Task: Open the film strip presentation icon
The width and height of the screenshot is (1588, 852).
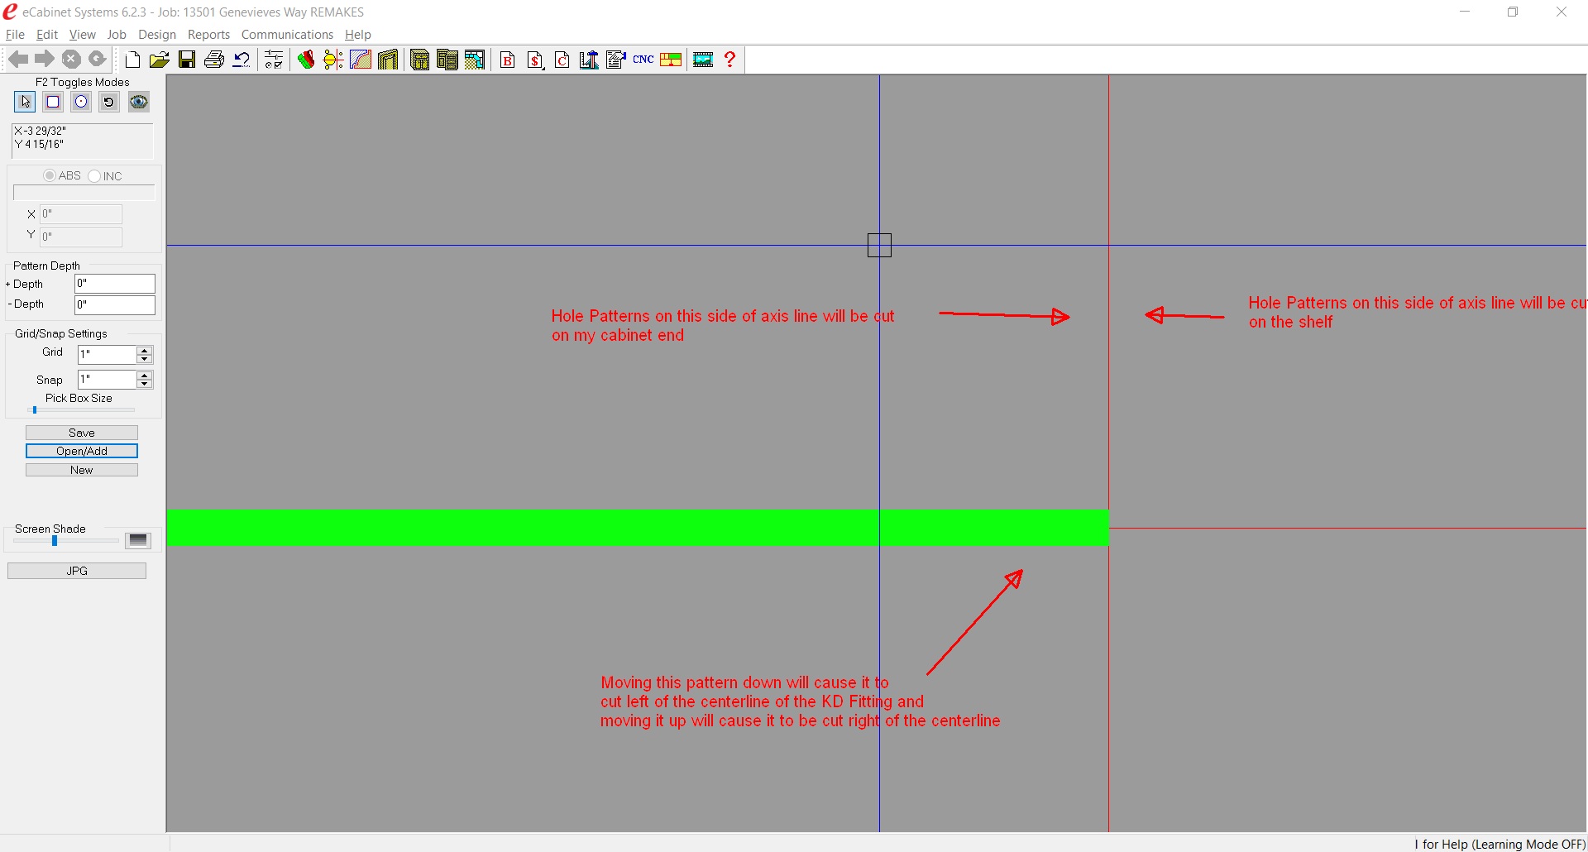Action: (x=703, y=60)
